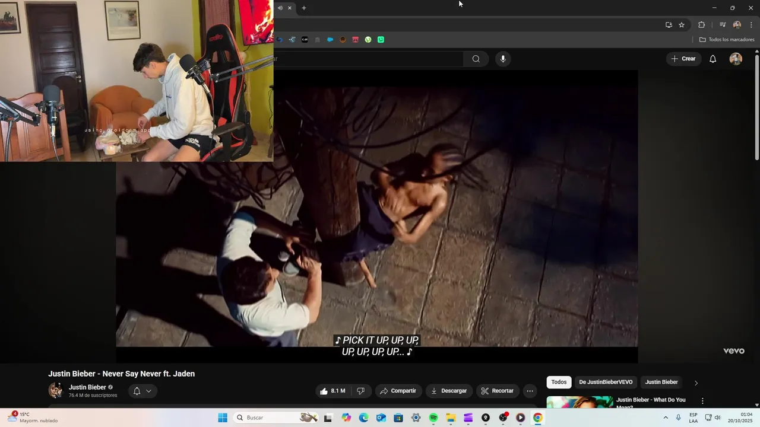Switch to Chrome on taskbar

tap(538, 418)
